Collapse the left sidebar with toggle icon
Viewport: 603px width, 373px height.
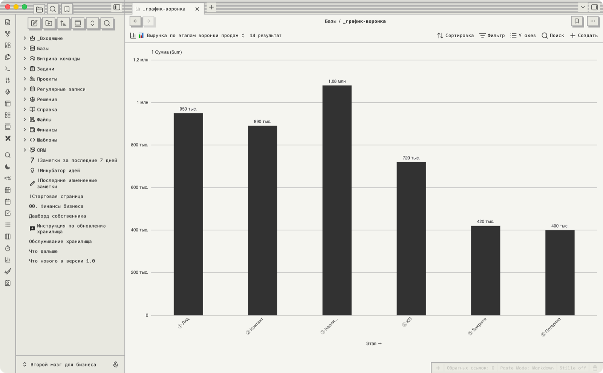[x=117, y=7]
